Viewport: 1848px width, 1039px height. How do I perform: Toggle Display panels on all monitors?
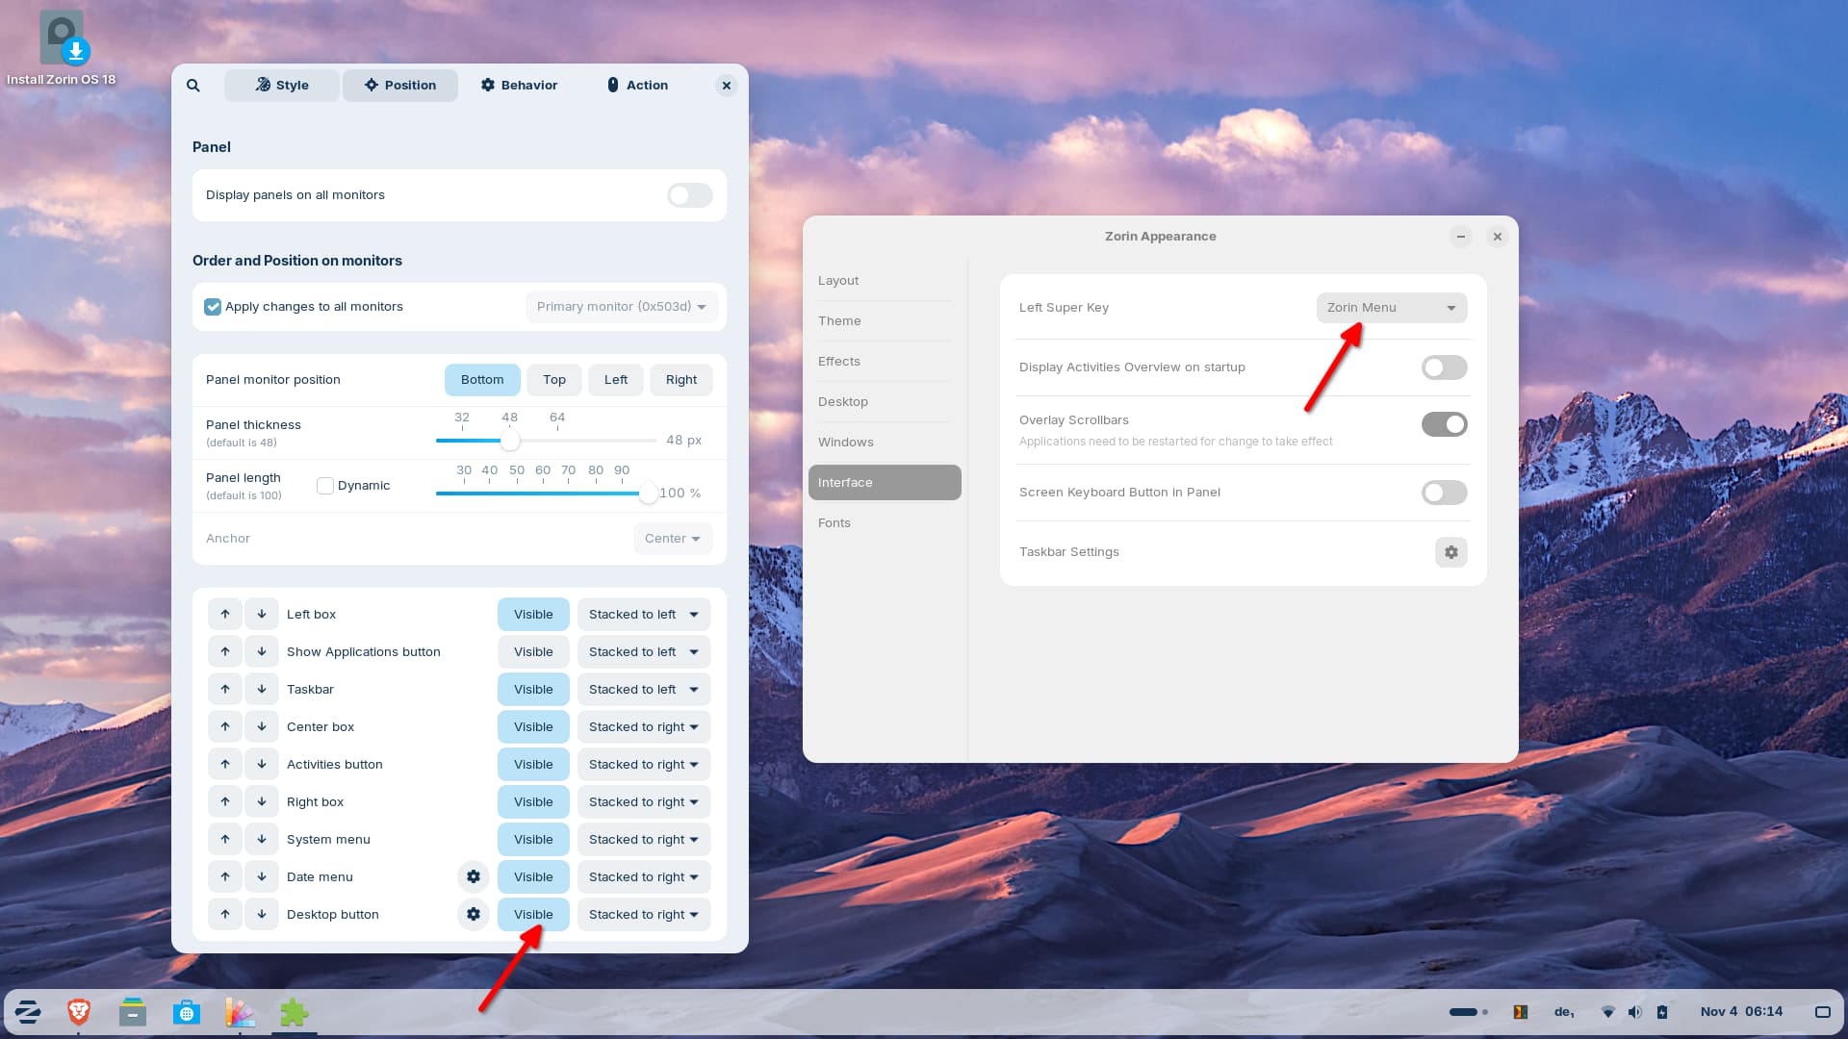[x=690, y=195]
